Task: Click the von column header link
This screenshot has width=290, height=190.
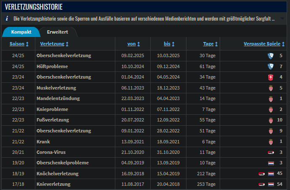Action: coord(131,44)
